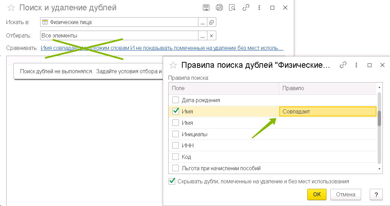
Task: Click the Отмена button
Action: (x=345, y=194)
